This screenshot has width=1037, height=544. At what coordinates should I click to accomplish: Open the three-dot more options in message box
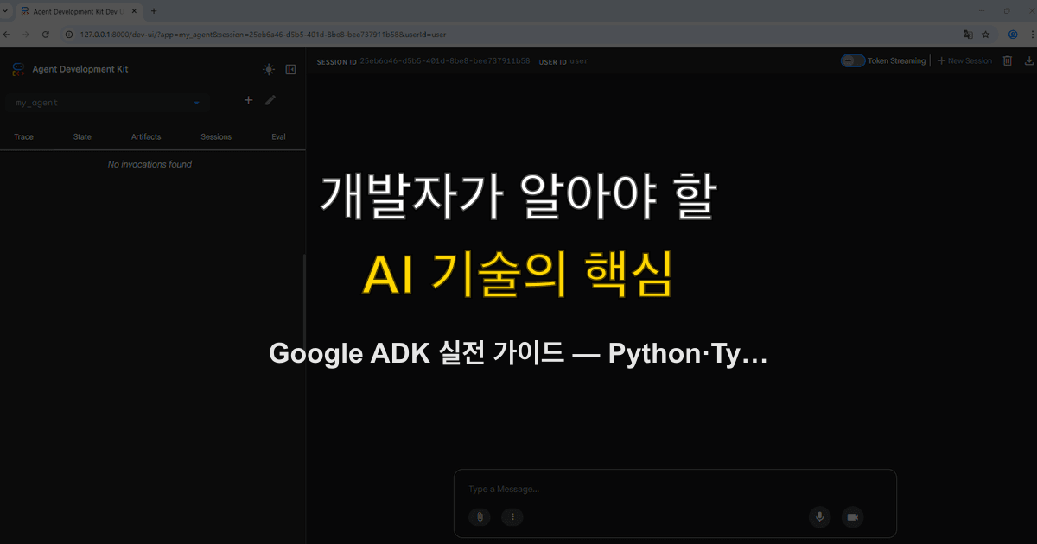click(512, 517)
